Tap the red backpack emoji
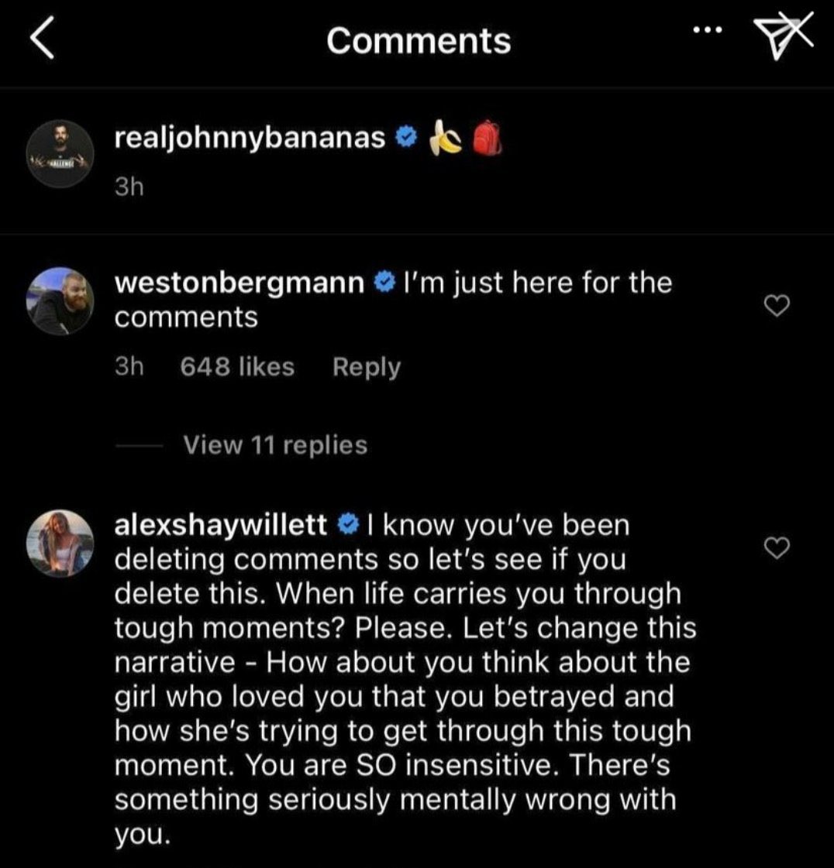The image size is (834, 868). point(488,139)
